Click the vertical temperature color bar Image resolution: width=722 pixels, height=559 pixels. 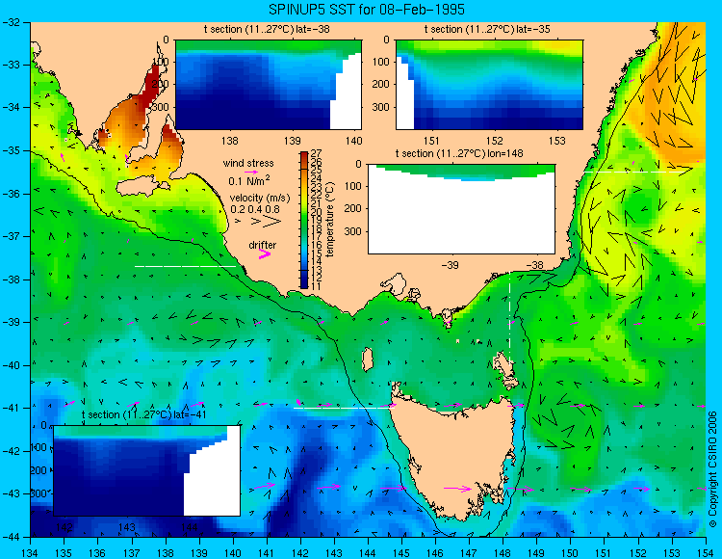point(304,220)
